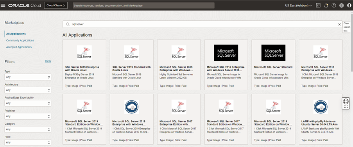Click the black Microsoft SQL 2016 Enterprise logo
The image size is (353, 147).
[226, 53]
